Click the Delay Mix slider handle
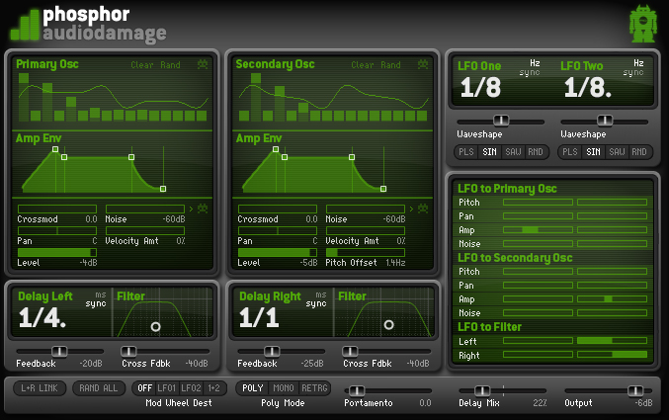 click(x=482, y=390)
